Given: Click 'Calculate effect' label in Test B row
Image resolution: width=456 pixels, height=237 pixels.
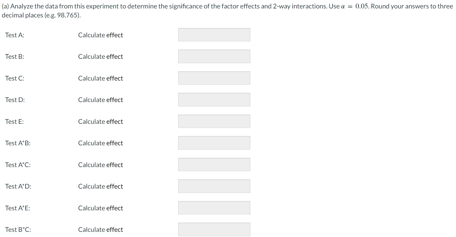Looking at the screenshot, I should tap(101, 57).
